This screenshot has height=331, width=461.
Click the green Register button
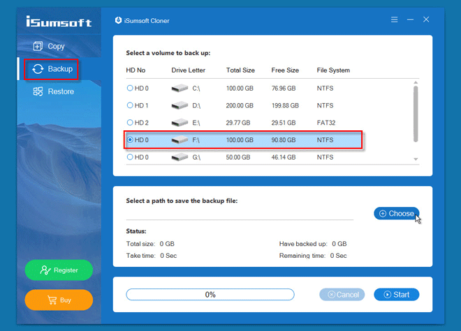coord(59,270)
